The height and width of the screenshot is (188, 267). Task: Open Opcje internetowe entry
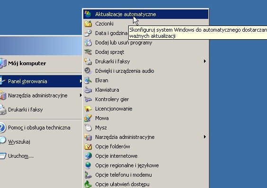pyautogui.click(x=146, y=156)
